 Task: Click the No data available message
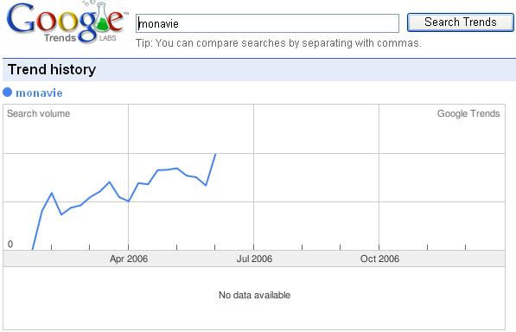(x=254, y=295)
